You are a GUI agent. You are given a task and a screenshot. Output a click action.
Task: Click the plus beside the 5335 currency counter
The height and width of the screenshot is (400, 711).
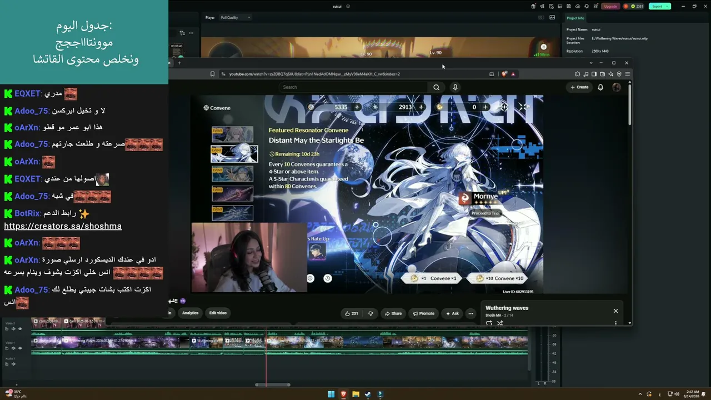[x=357, y=107]
